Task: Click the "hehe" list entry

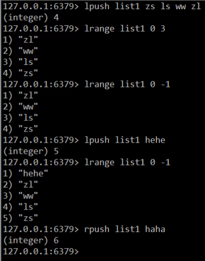Action: tap(25, 173)
